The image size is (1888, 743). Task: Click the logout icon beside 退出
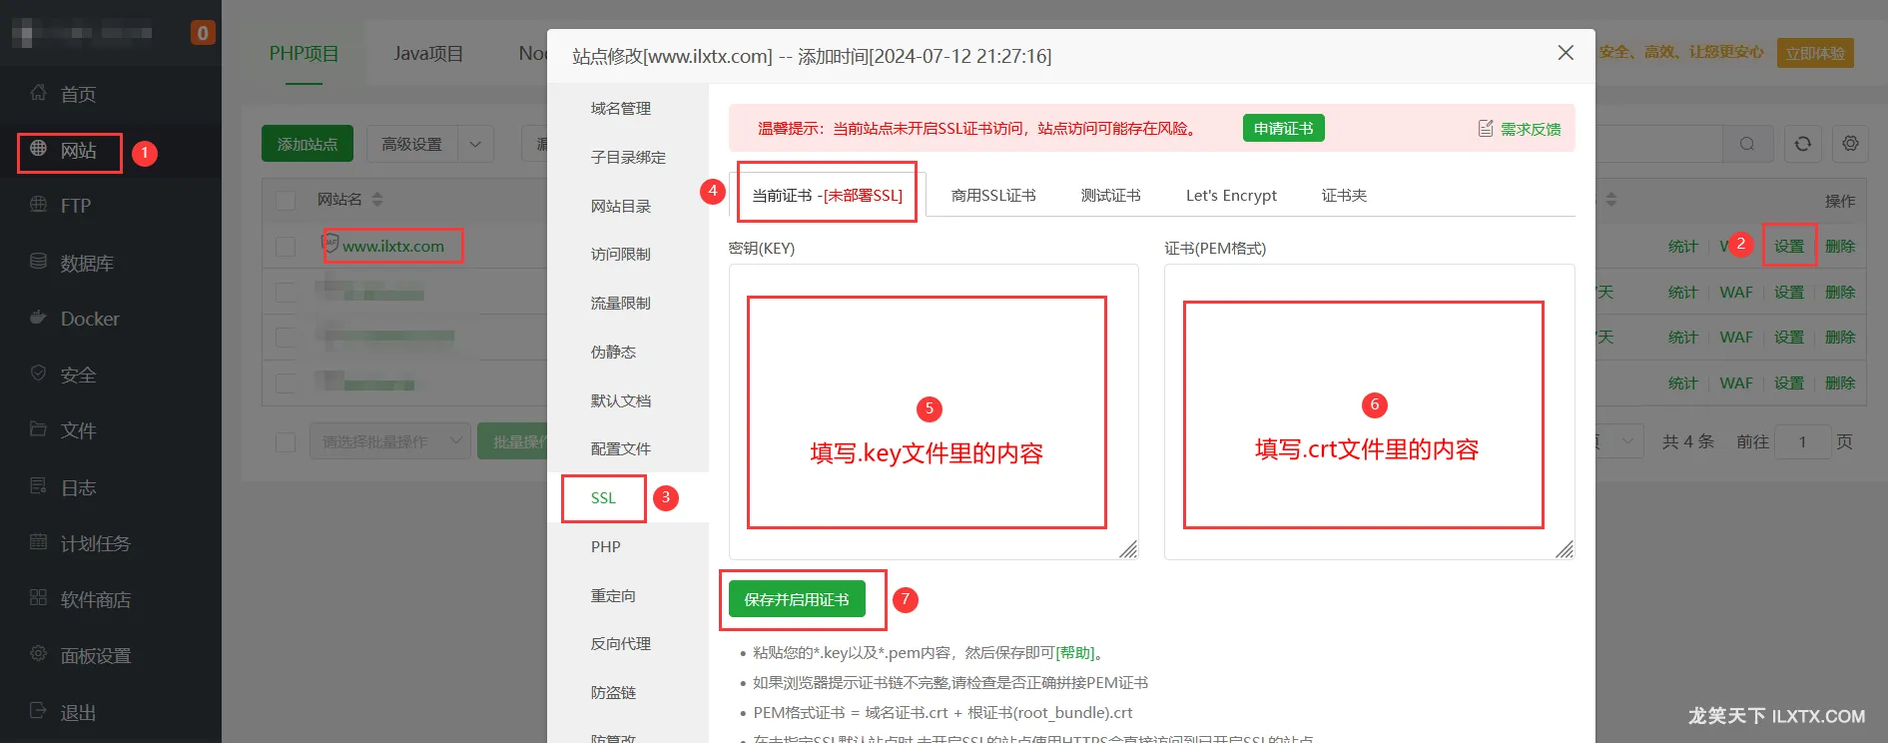38,711
